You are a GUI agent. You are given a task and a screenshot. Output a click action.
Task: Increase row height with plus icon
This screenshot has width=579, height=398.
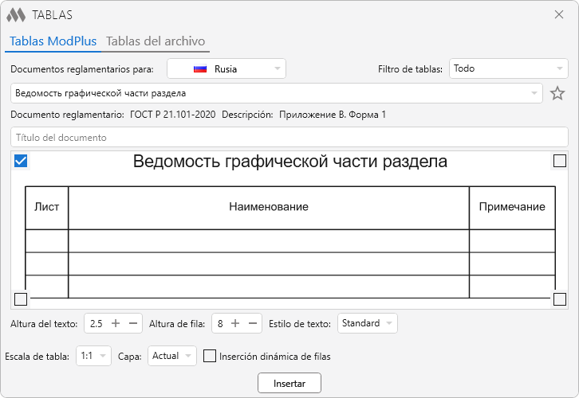coord(235,323)
